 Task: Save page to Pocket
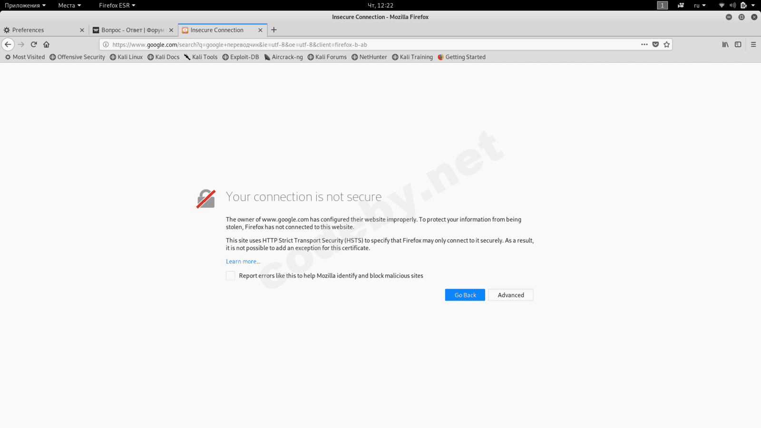655,44
